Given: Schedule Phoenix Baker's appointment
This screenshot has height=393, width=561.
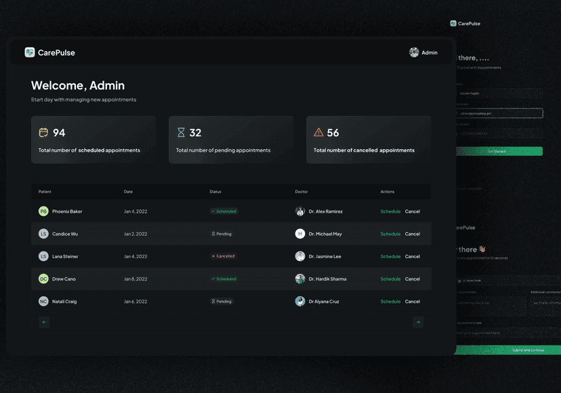Looking at the screenshot, I should tap(390, 211).
